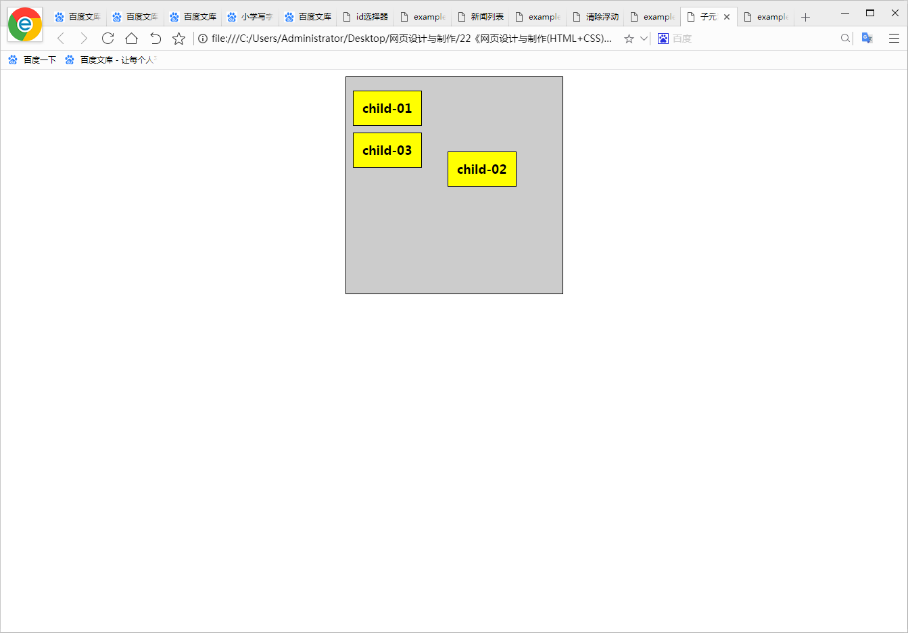Go to the browser home page
Screen dimensions: 908x633
(131, 39)
